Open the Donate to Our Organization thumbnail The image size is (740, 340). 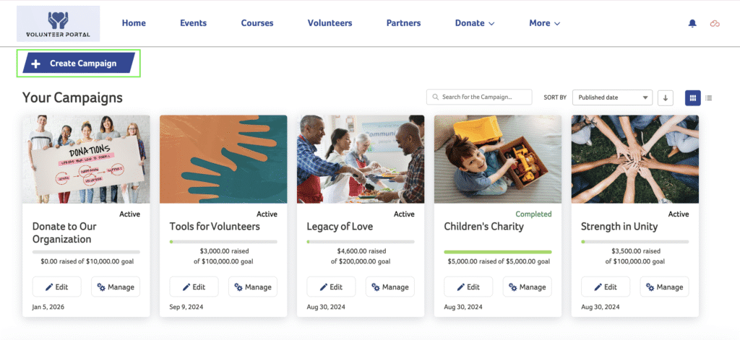[86, 159]
